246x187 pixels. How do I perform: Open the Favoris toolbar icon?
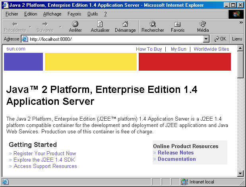pos(178,24)
